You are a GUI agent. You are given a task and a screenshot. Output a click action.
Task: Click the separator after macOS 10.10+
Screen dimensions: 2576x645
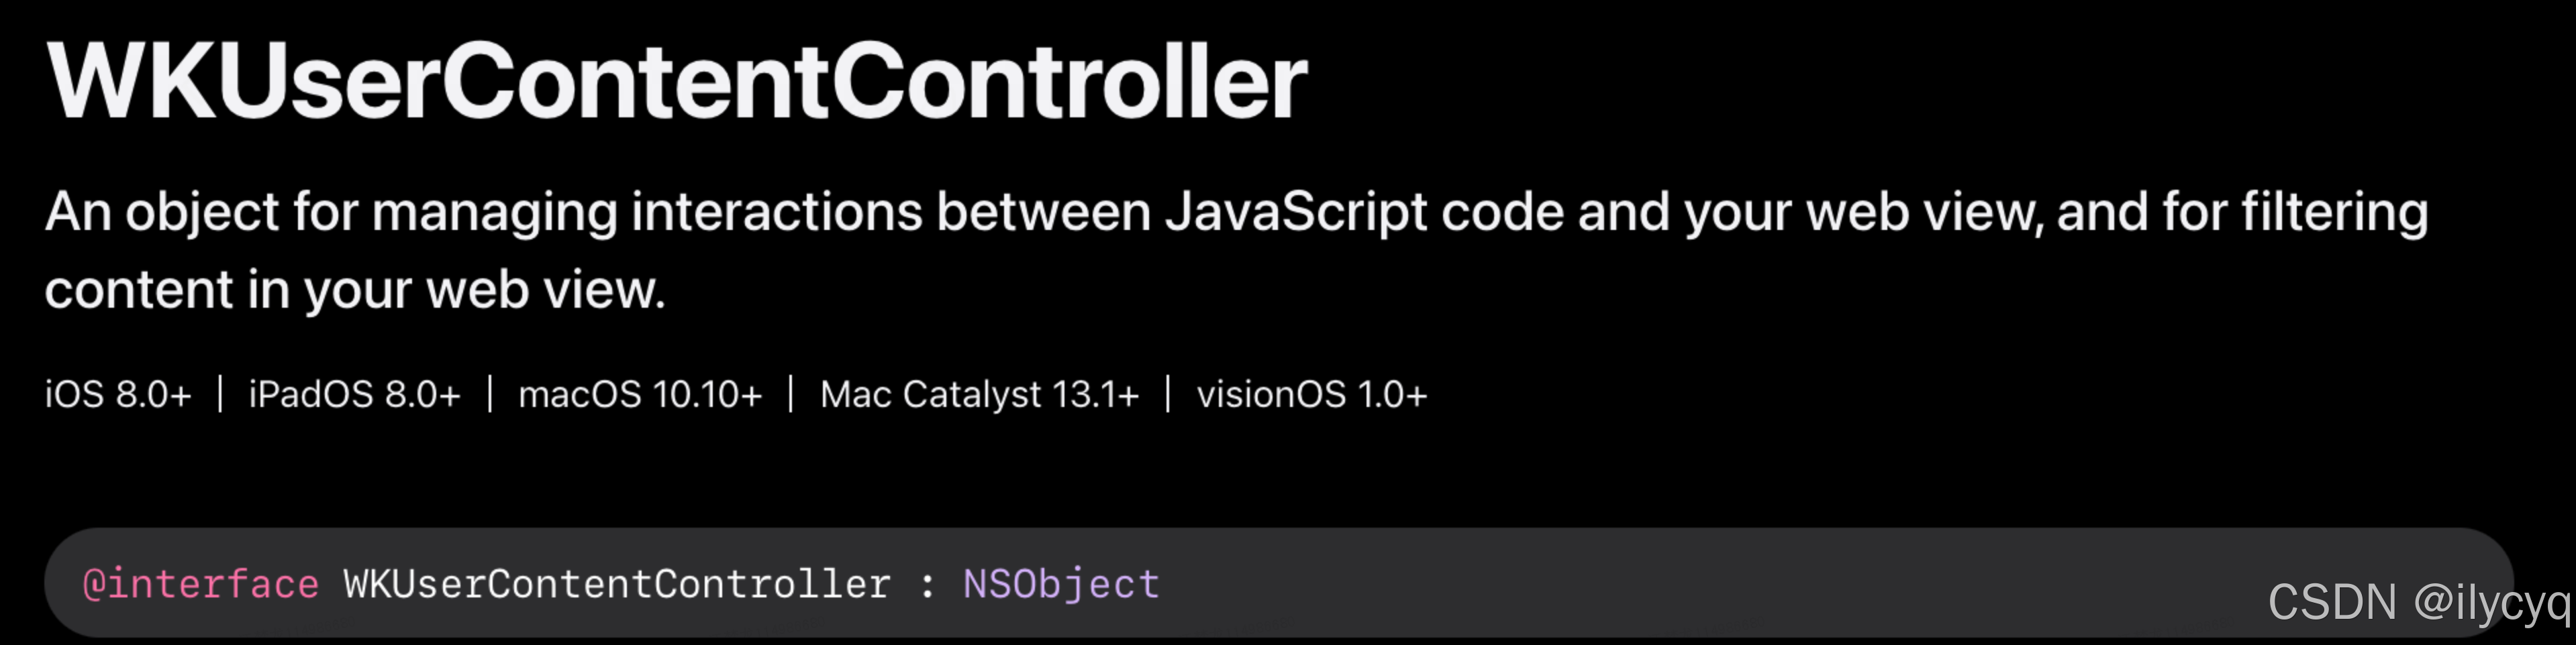[x=791, y=394]
